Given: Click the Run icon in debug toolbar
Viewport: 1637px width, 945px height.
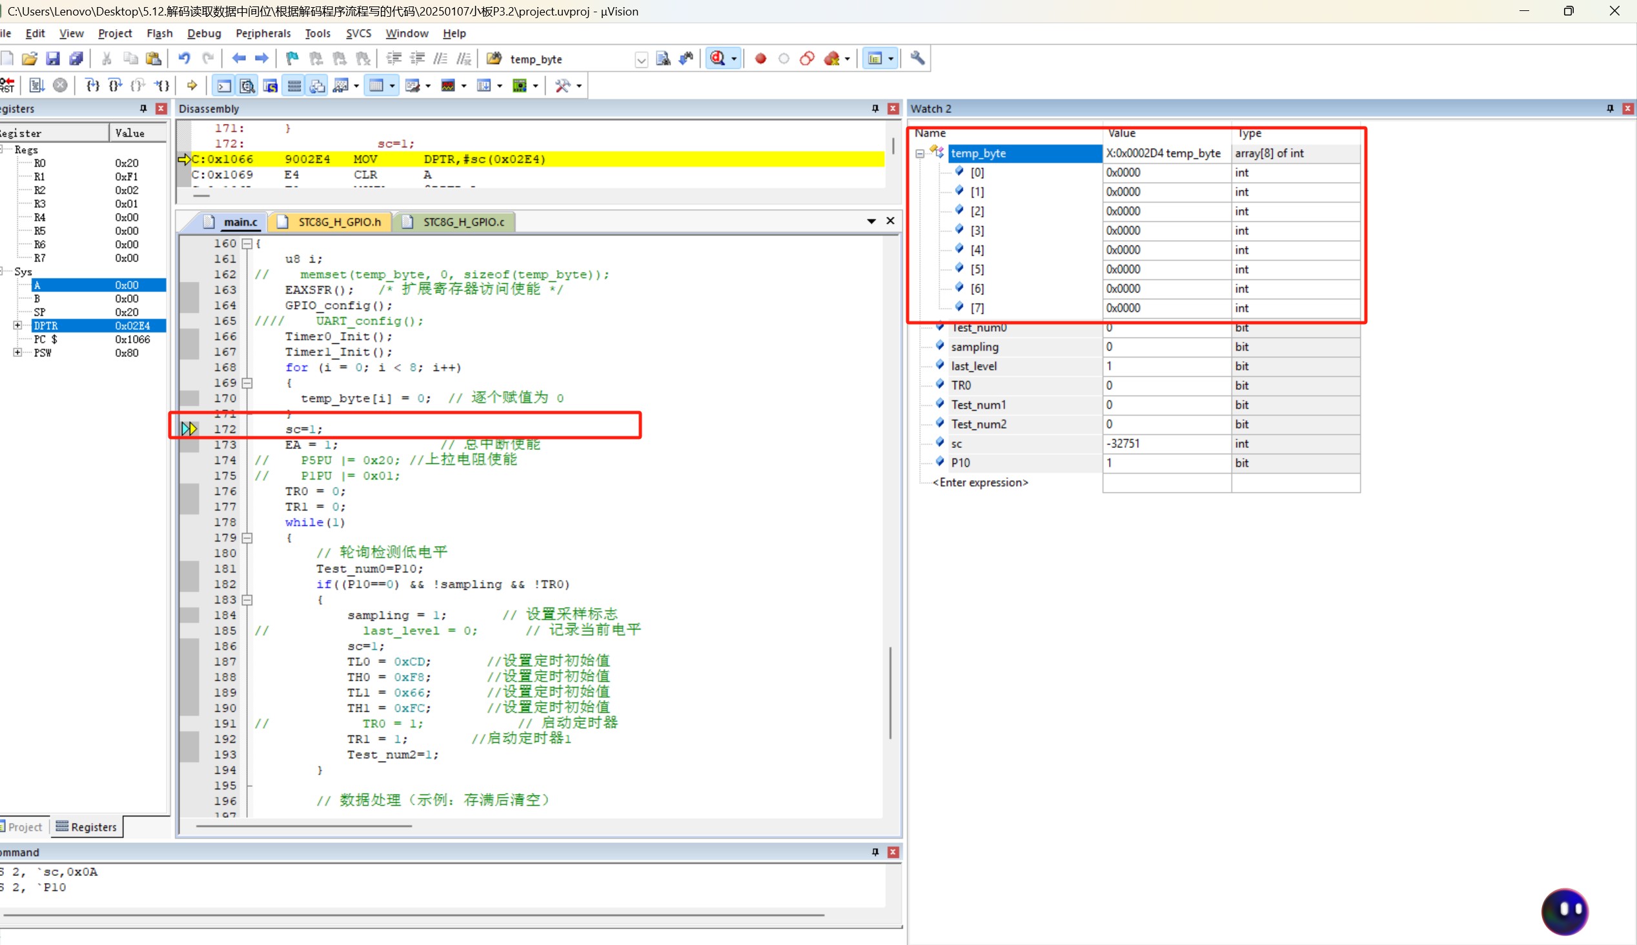Looking at the screenshot, I should [36, 85].
